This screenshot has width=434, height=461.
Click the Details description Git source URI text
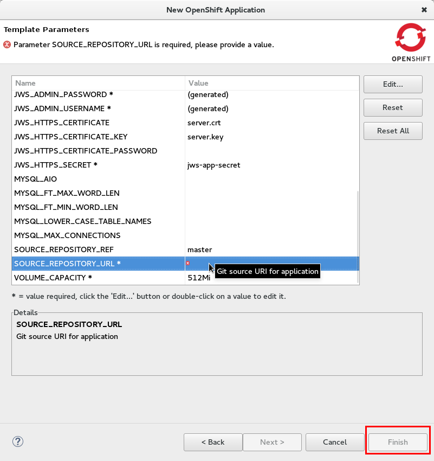pyautogui.click(x=67, y=337)
